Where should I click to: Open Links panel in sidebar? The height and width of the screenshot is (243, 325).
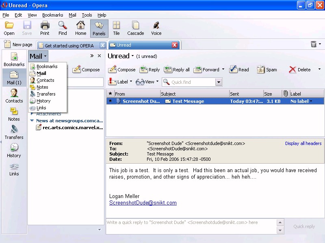(14, 169)
